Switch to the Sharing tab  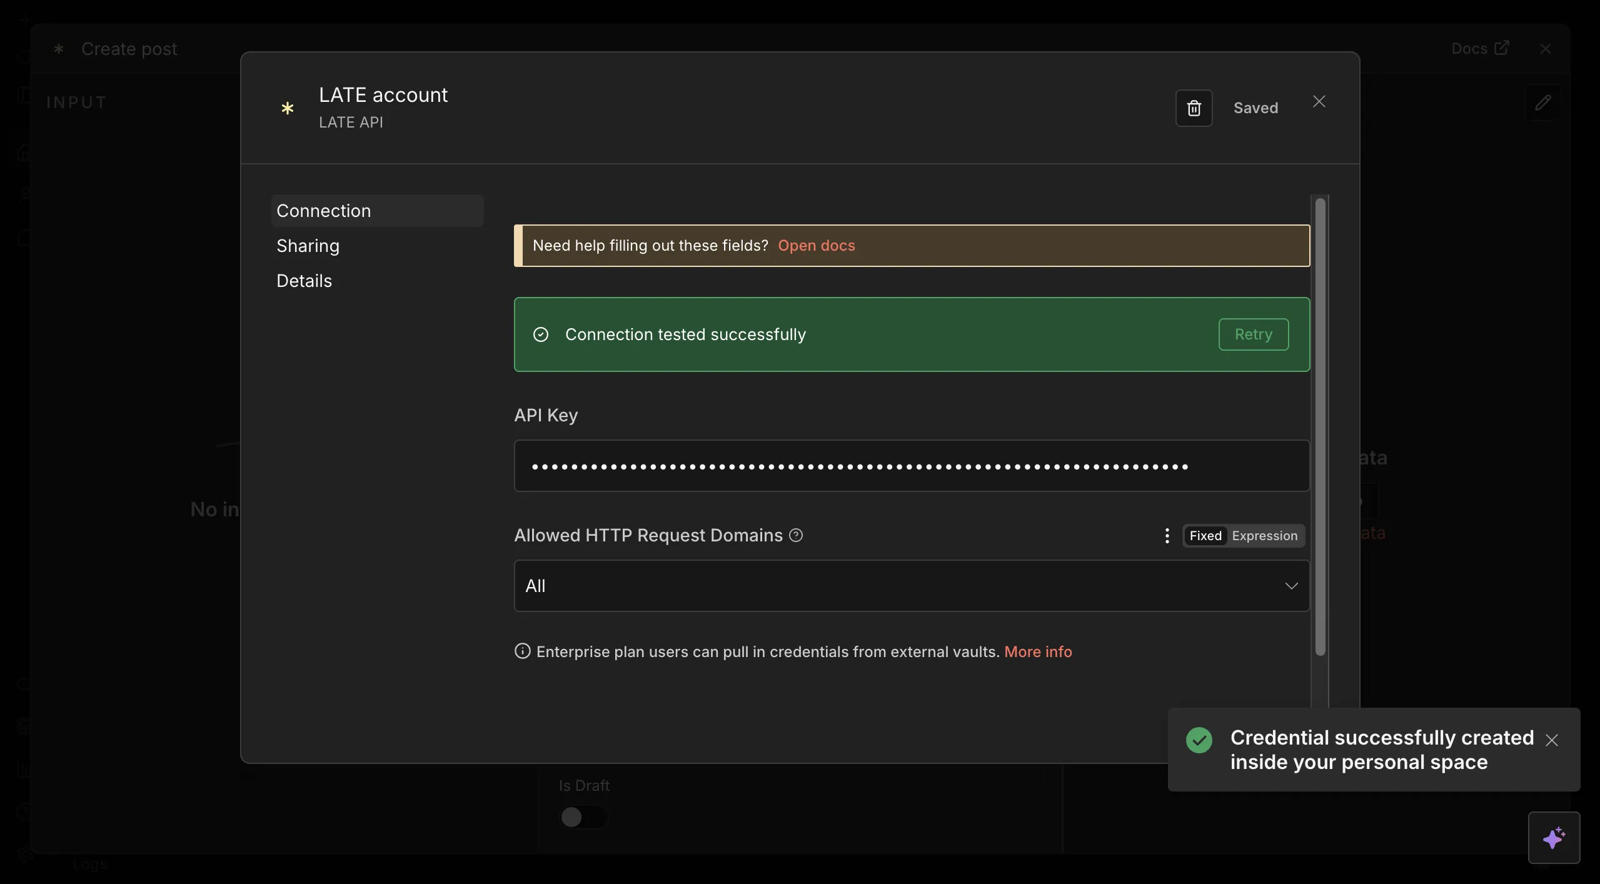(307, 245)
